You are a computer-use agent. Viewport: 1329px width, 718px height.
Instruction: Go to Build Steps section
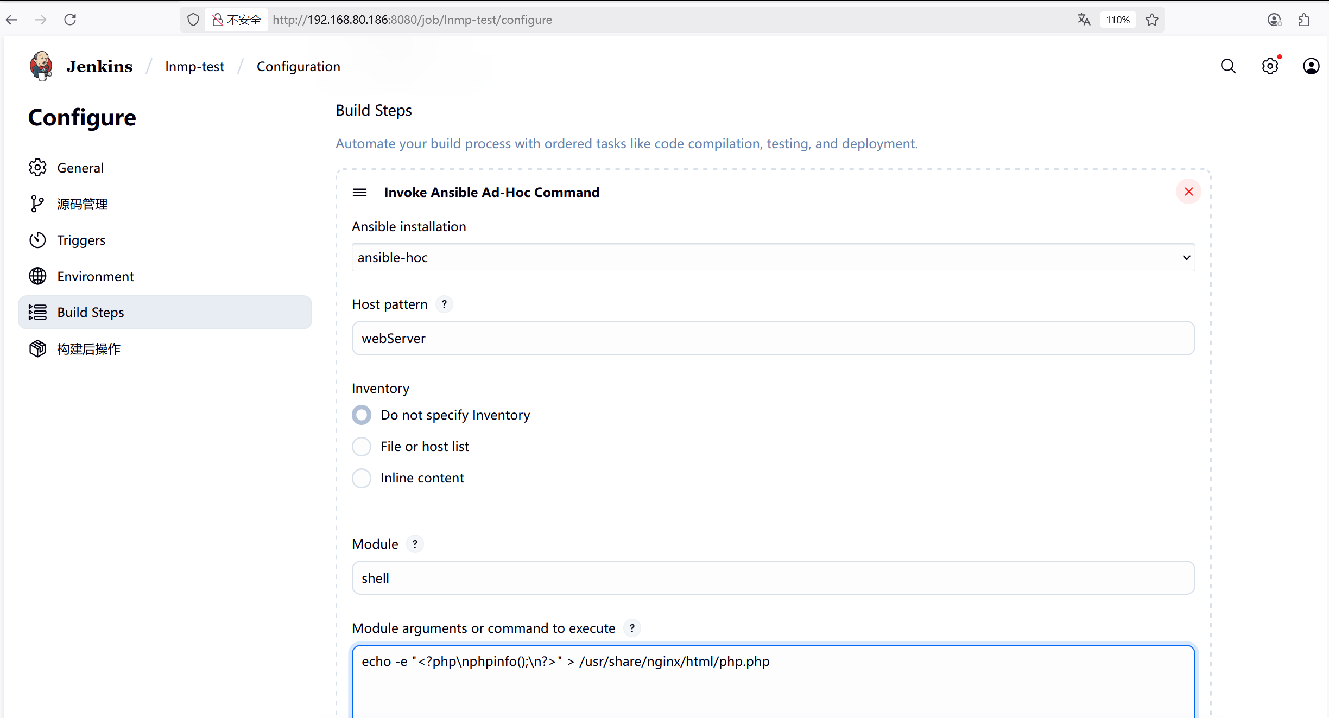[x=165, y=312]
